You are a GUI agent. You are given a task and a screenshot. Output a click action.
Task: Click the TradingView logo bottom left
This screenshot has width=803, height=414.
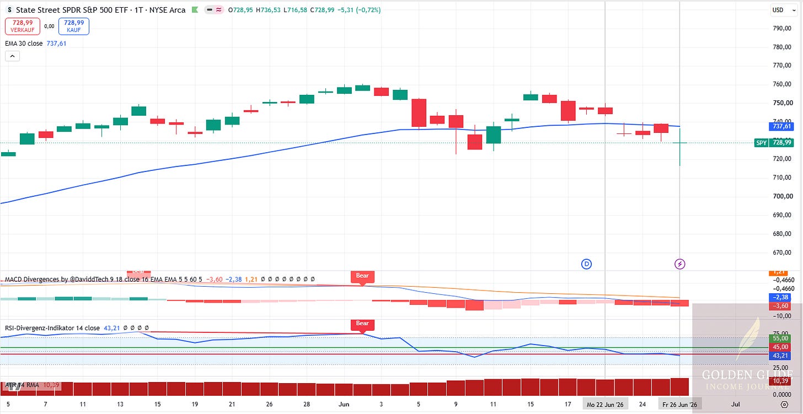coord(15,386)
